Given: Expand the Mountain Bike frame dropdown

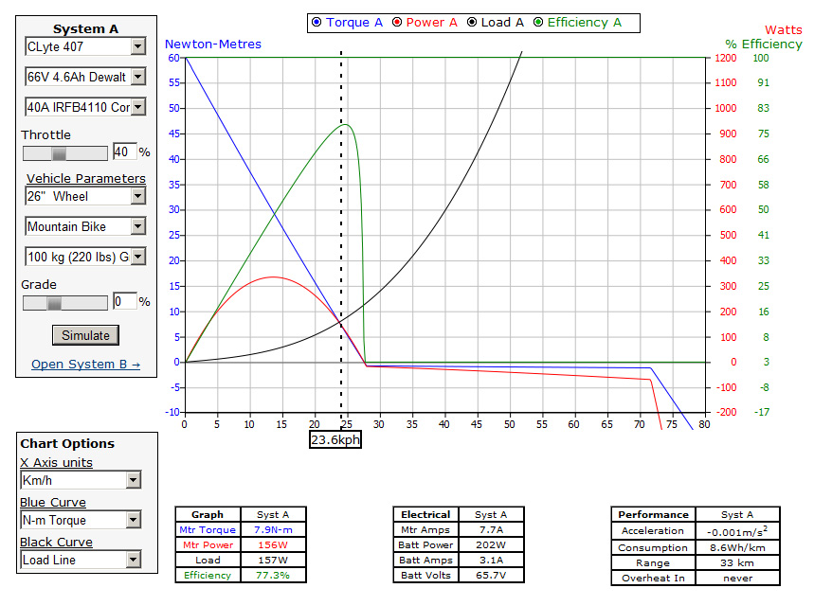Looking at the screenshot, I should [85, 226].
